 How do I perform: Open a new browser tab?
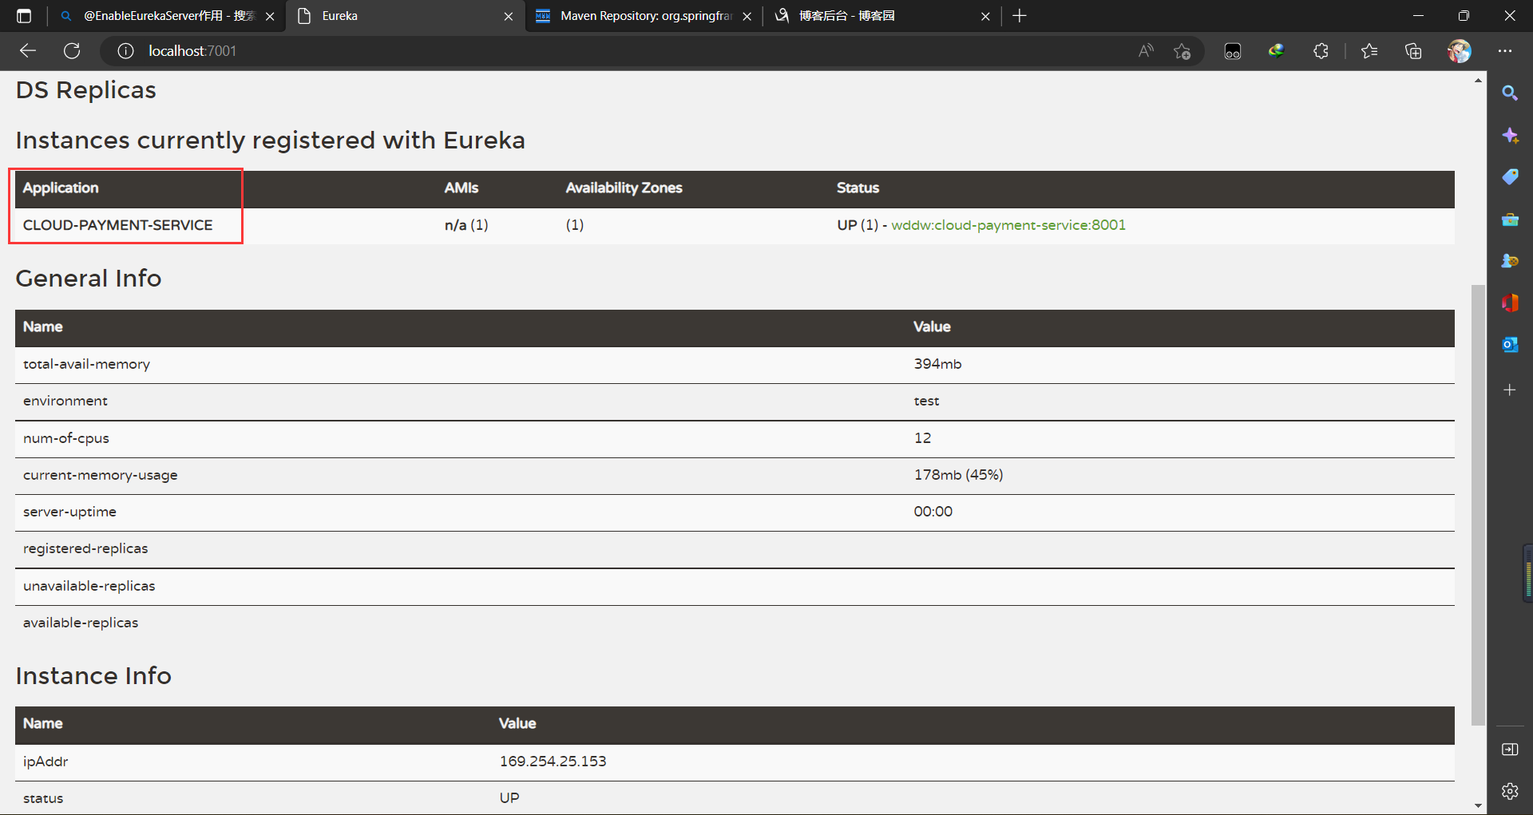click(1020, 16)
